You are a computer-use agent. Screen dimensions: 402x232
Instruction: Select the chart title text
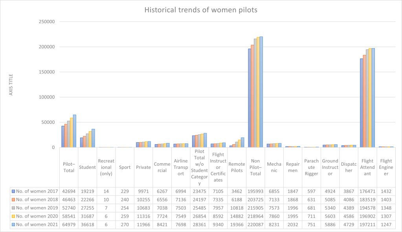[201, 9]
